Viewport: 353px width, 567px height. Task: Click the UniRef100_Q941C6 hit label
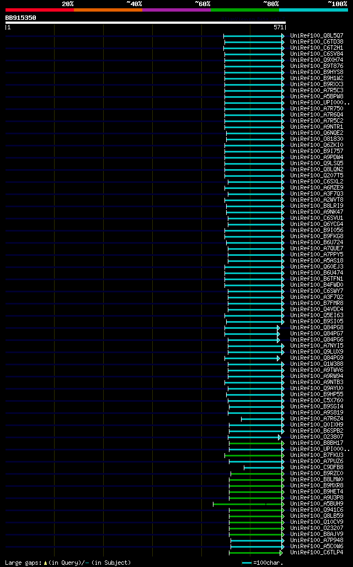317,510
